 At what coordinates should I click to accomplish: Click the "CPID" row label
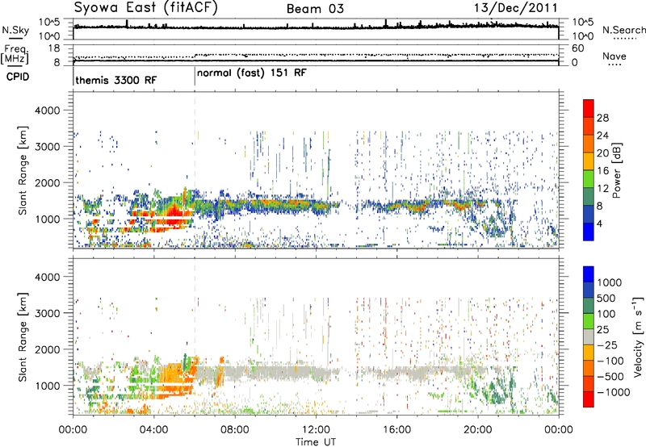pos(18,77)
